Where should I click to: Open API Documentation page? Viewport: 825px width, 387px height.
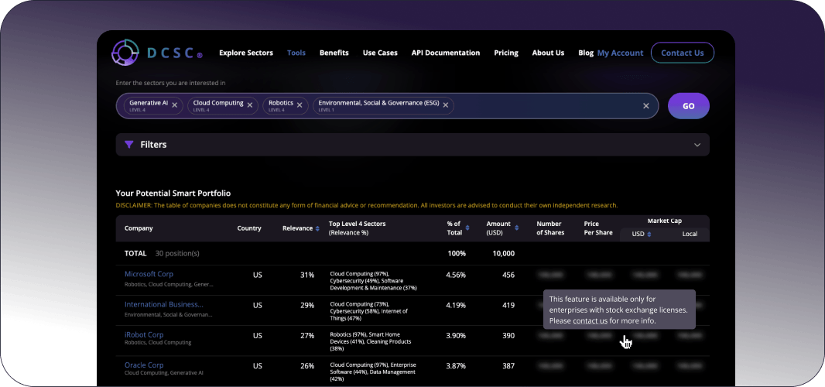(446, 53)
